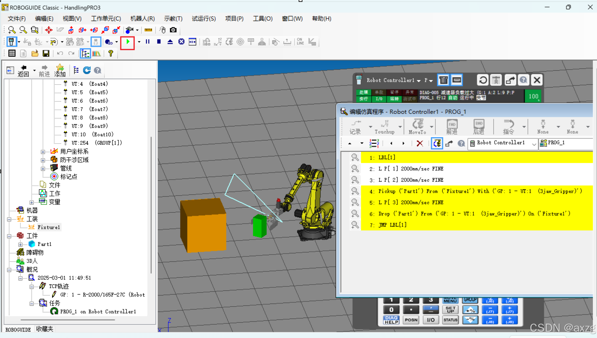Select Fixture1 in the tree
This screenshot has width=597, height=338.
(x=49, y=227)
